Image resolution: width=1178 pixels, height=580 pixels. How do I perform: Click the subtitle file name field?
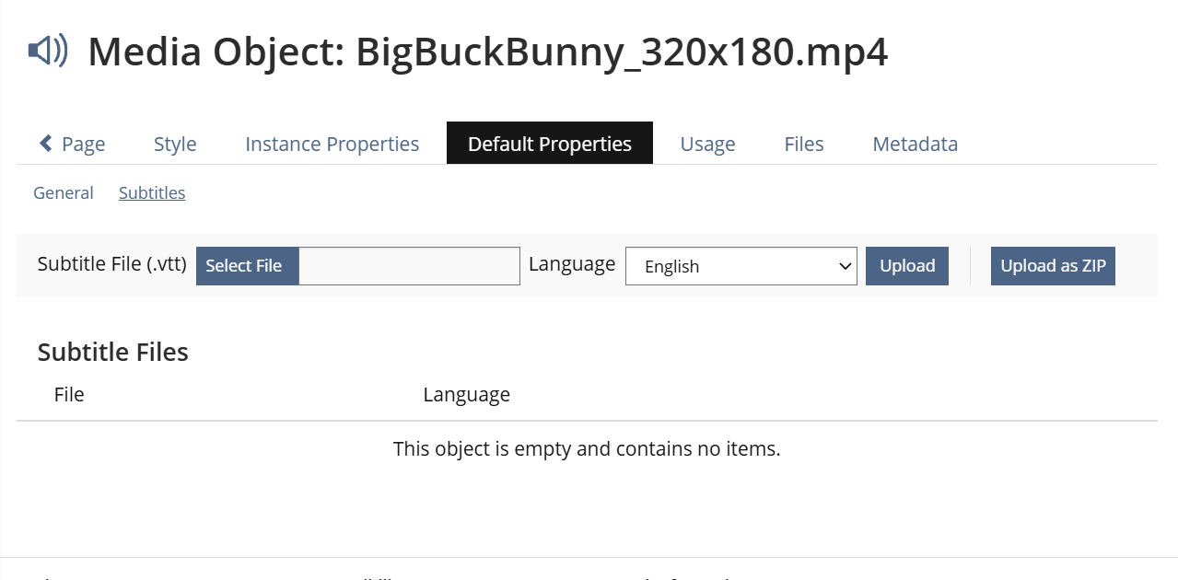click(x=410, y=266)
